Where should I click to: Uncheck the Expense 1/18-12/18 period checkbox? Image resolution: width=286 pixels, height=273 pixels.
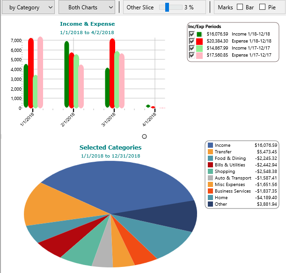(x=192, y=41)
